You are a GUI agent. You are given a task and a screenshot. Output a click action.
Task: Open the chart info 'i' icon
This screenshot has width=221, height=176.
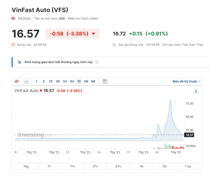pyautogui.click(x=196, y=91)
